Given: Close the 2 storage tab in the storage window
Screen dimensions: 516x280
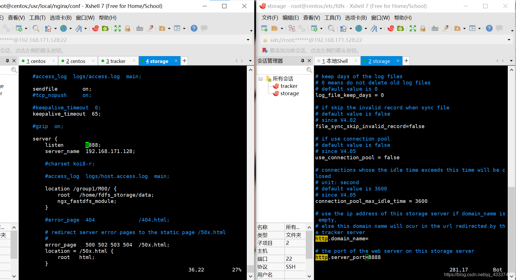Looking at the screenshot, I should coord(398,61).
